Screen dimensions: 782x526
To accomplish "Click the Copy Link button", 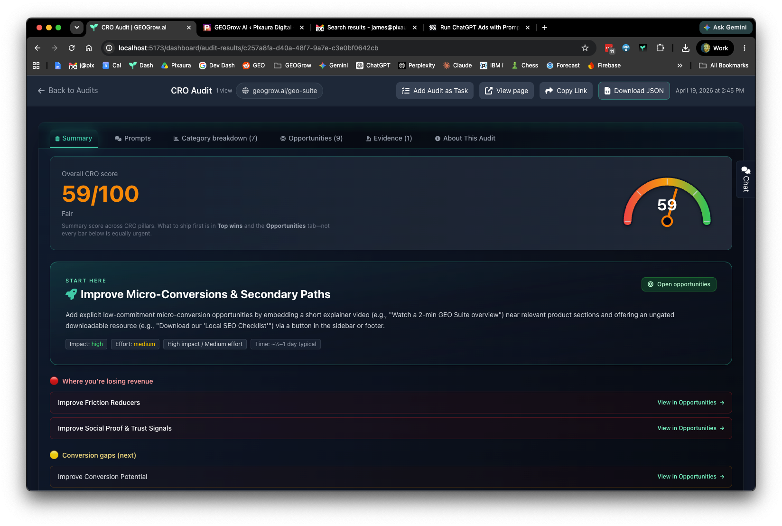I will coord(566,91).
